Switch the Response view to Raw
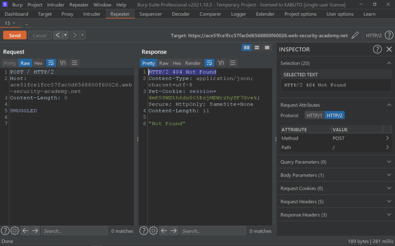This screenshot has width=395, height=246. click(164, 63)
